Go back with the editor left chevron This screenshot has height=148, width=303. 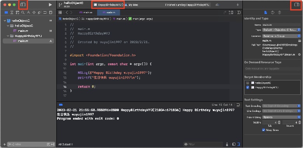(x=67, y=12)
